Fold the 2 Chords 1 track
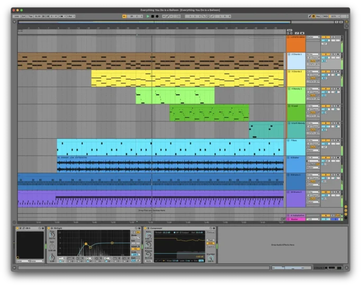361x286 pixels. pos(288,54)
